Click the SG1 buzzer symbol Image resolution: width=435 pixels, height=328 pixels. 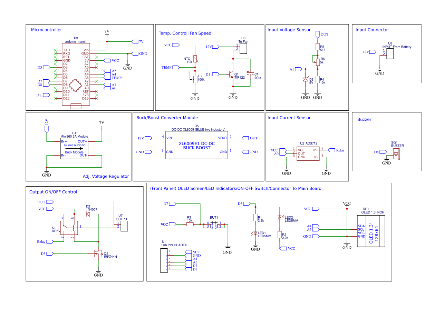(x=396, y=153)
